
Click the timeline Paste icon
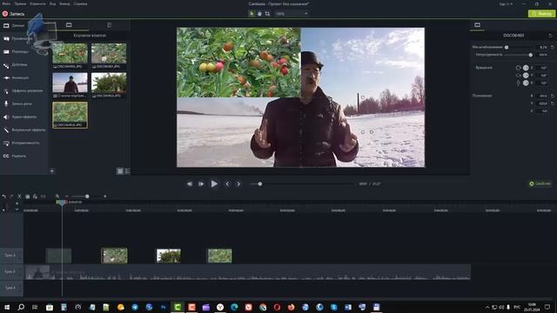[x=35, y=196]
